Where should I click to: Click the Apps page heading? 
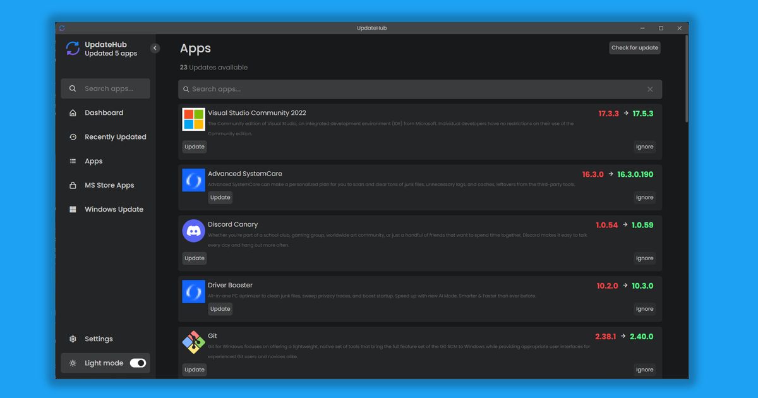click(x=195, y=49)
